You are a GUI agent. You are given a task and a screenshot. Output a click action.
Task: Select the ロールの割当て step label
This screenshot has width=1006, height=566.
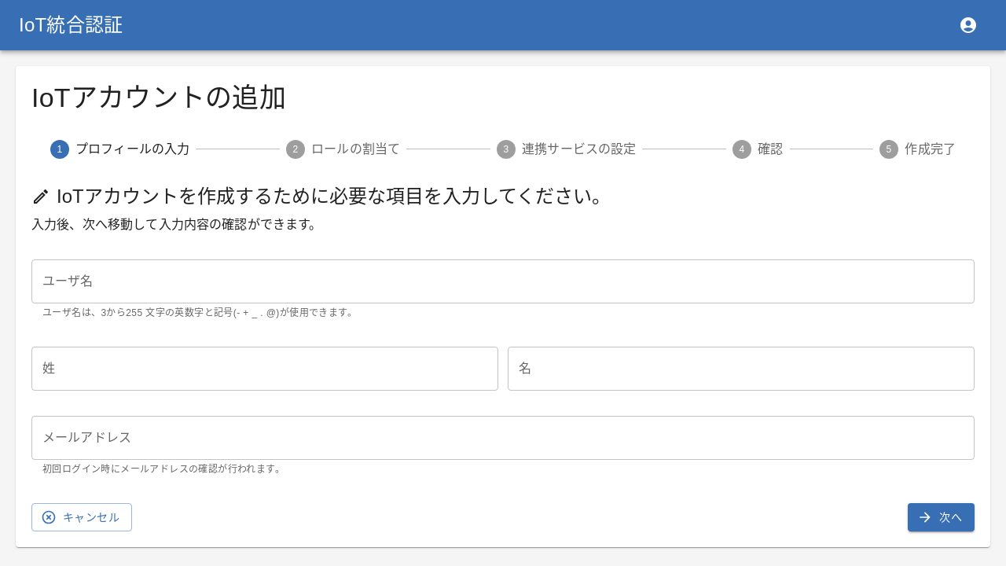pos(355,149)
